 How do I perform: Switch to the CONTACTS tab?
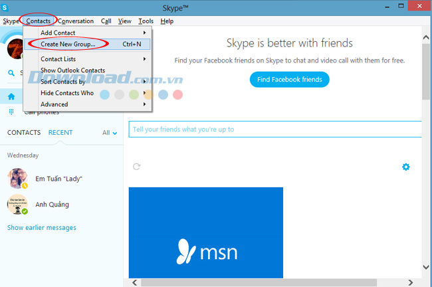24,132
